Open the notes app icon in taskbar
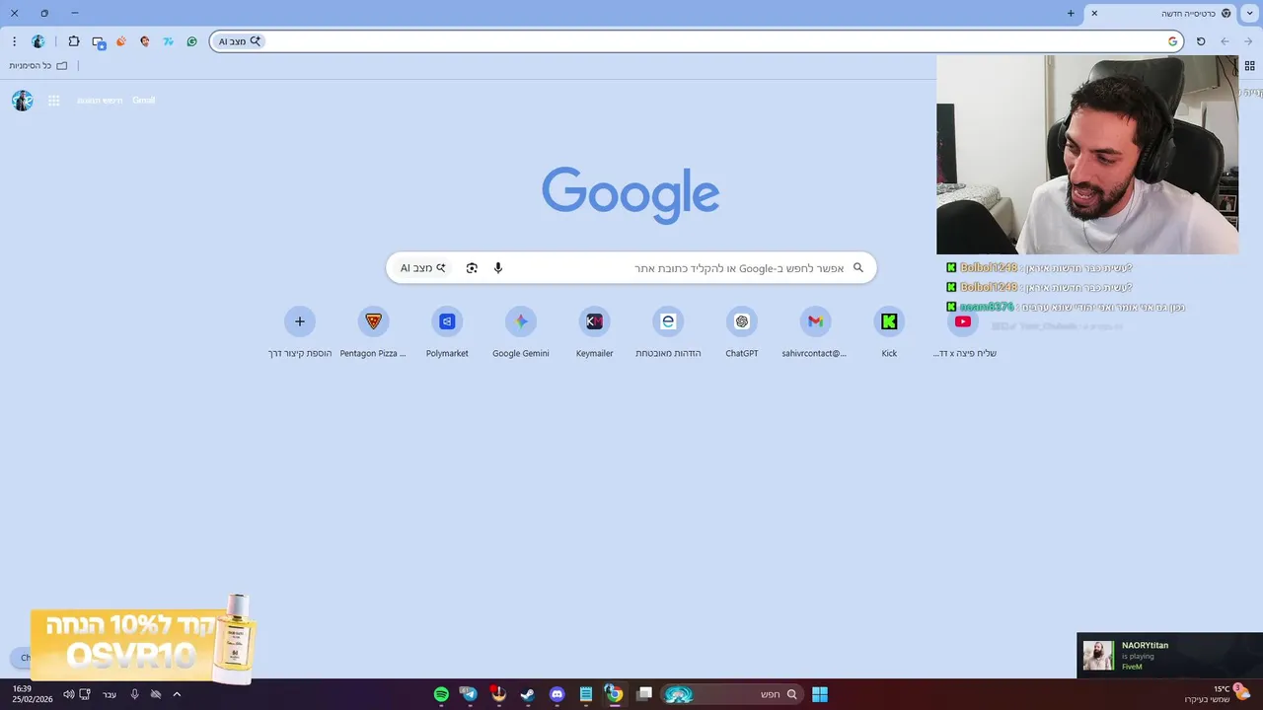The width and height of the screenshot is (1263, 710). pyautogui.click(x=585, y=694)
